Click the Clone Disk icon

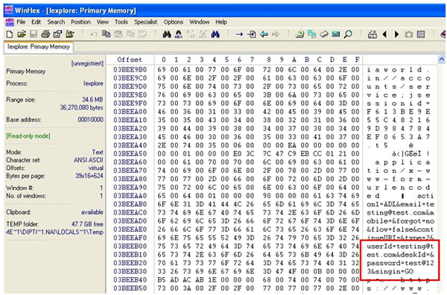(312, 34)
